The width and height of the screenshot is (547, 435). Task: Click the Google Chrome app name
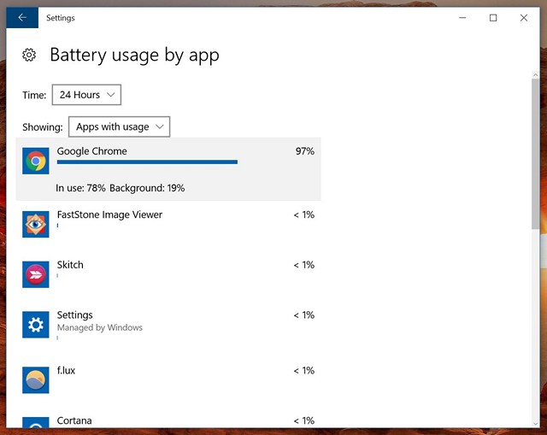pyautogui.click(x=92, y=151)
